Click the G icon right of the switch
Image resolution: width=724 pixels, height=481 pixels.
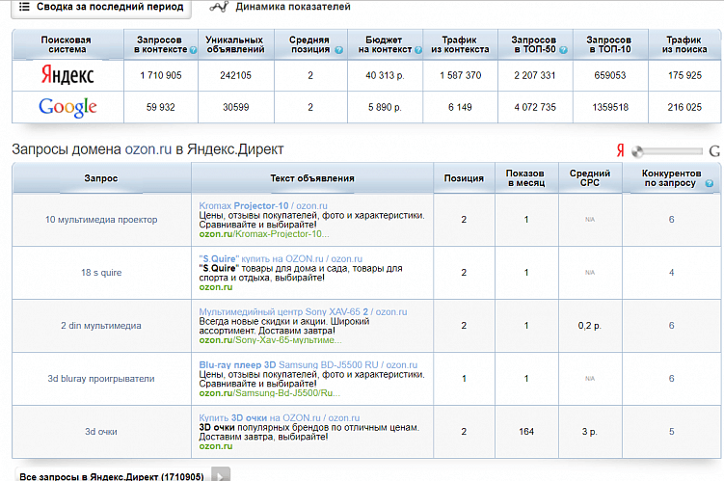click(x=714, y=150)
